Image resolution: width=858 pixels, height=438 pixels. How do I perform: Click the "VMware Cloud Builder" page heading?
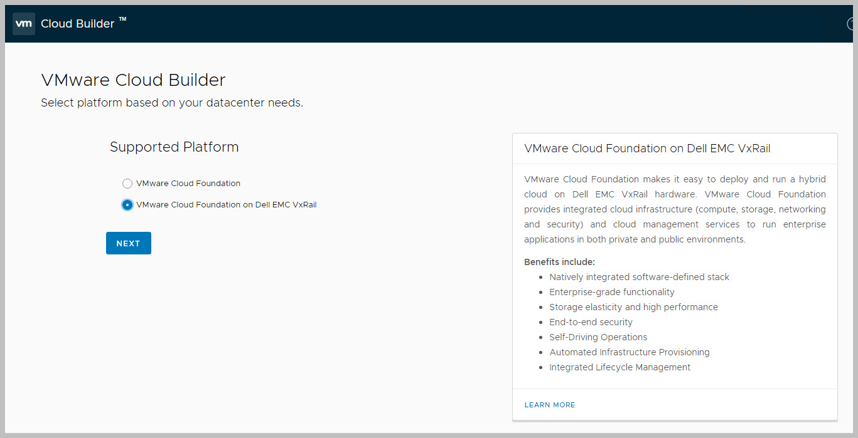[x=133, y=80]
